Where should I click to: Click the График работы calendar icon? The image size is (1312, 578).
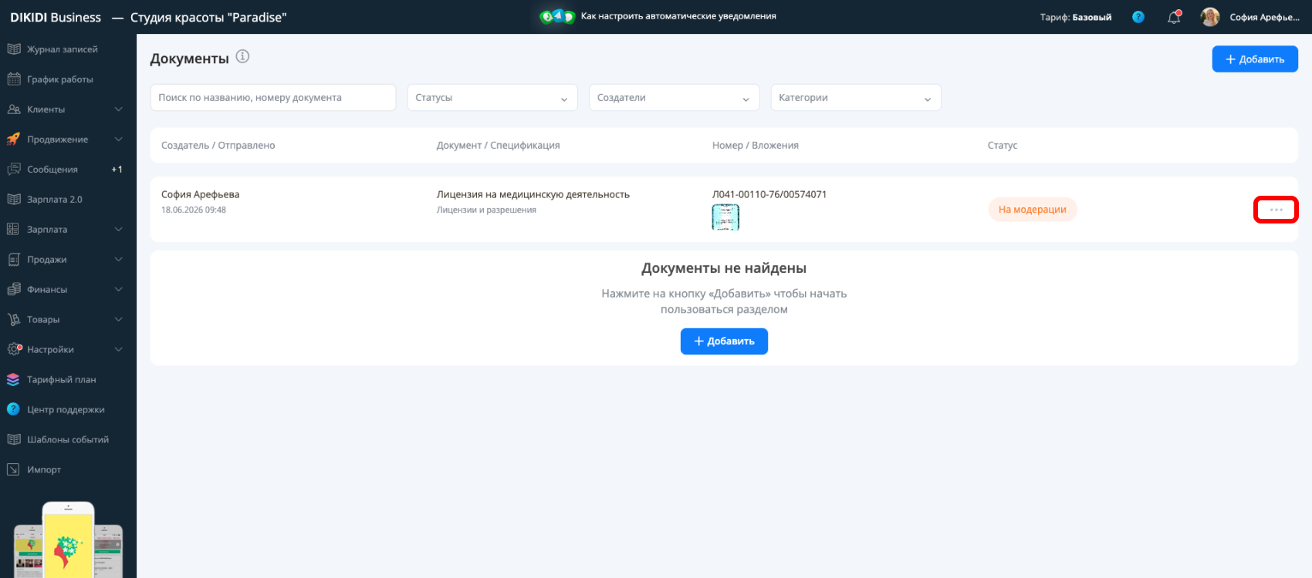(x=13, y=79)
